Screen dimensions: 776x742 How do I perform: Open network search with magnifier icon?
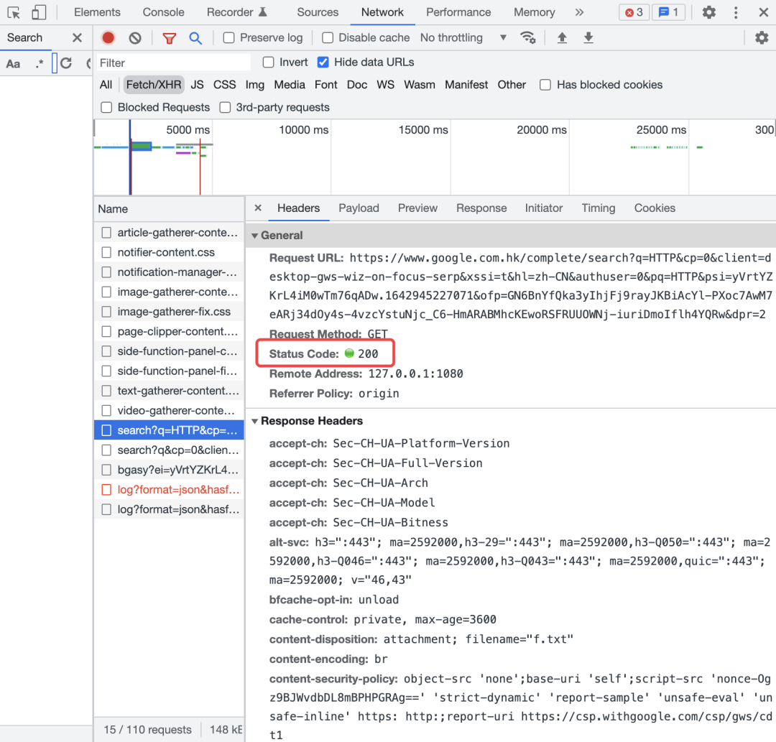(195, 38)
